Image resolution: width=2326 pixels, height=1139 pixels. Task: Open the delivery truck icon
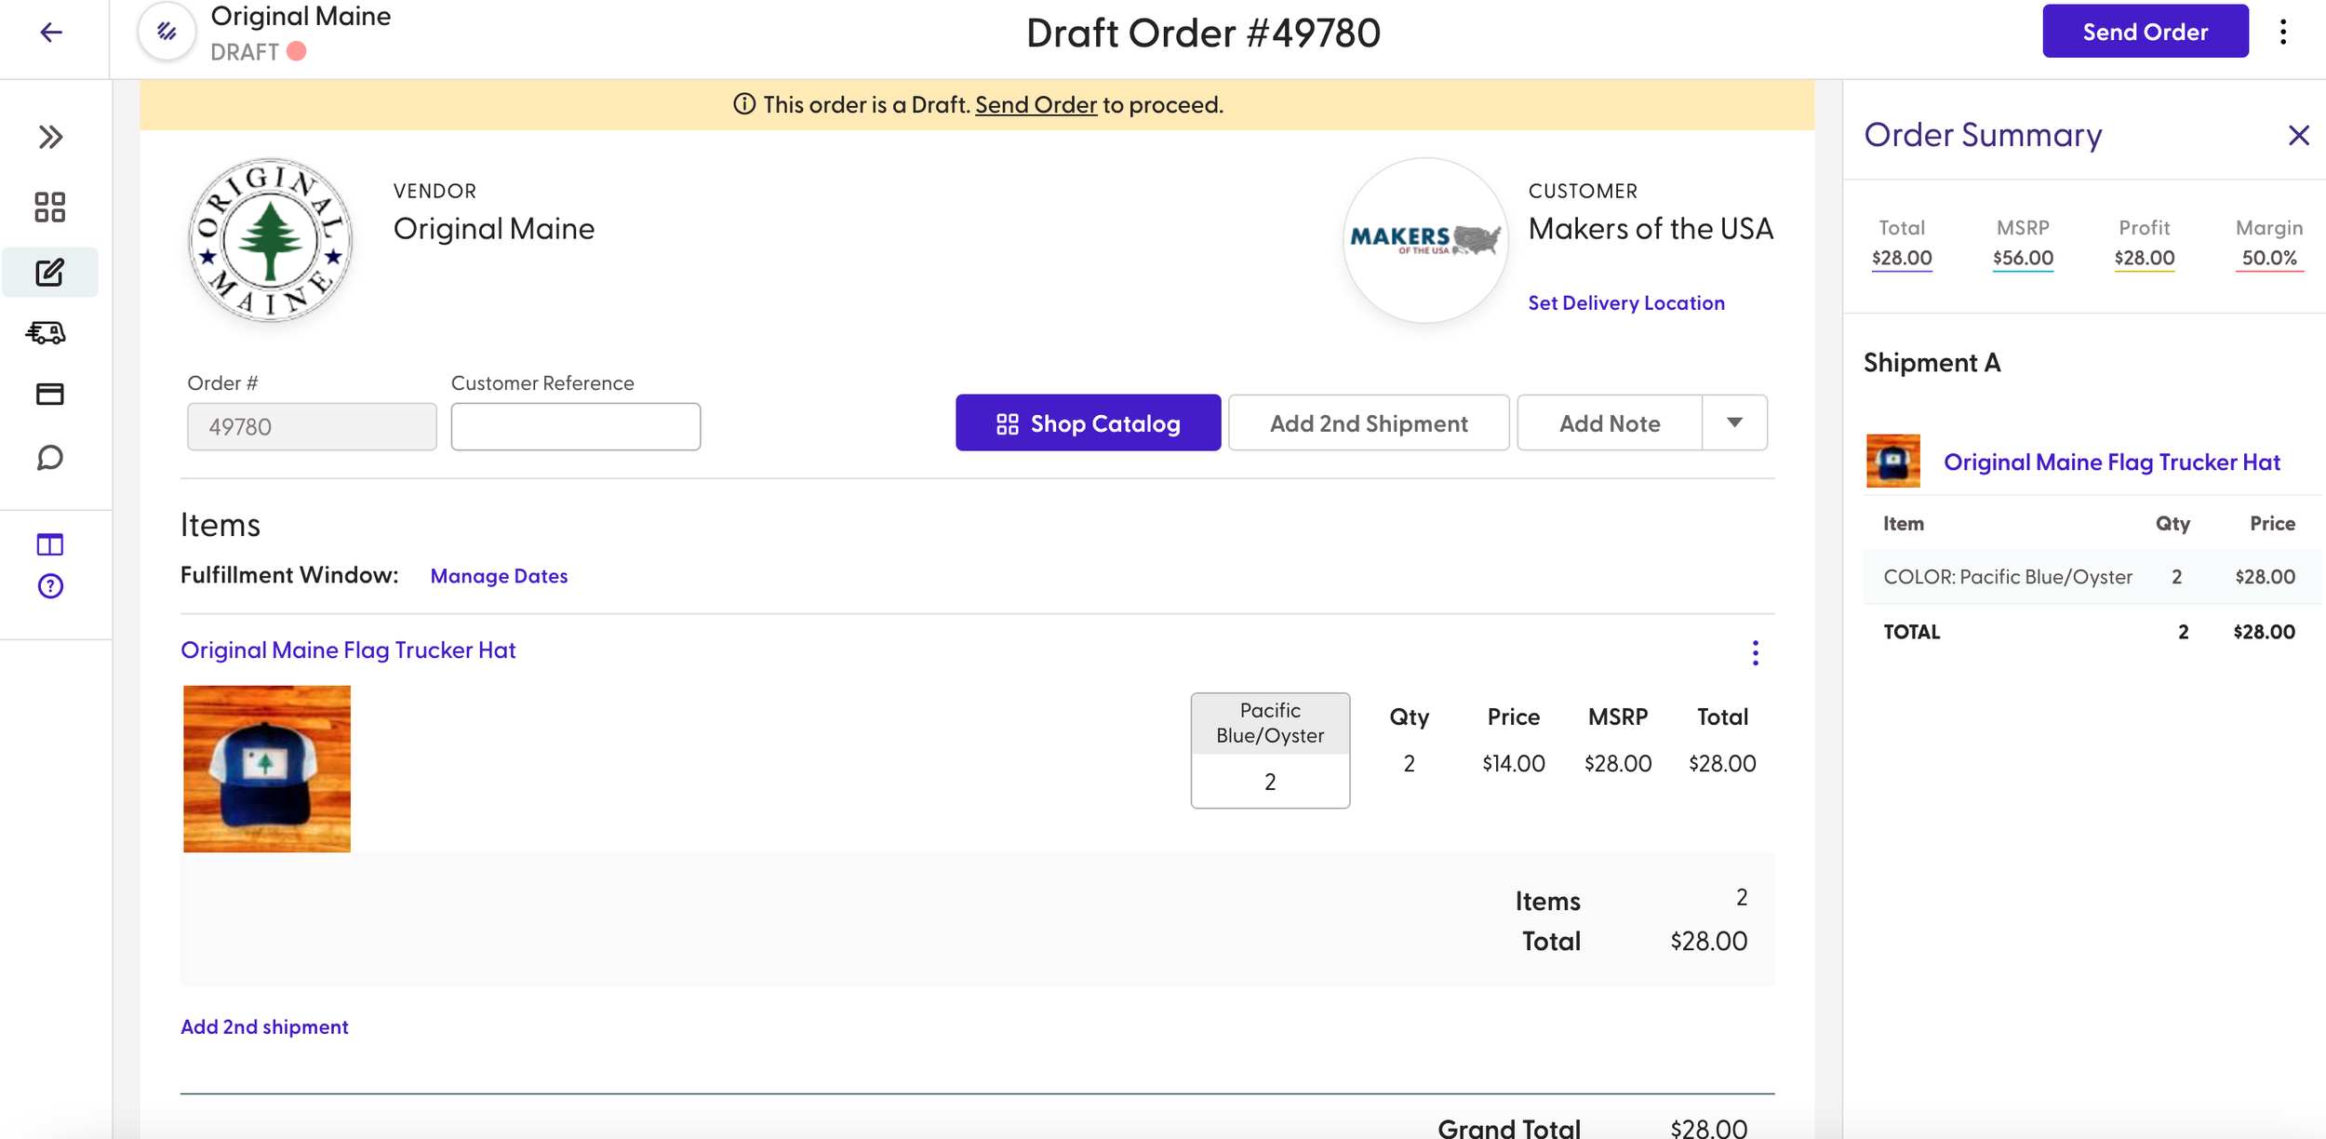click(x=47, y=332)
